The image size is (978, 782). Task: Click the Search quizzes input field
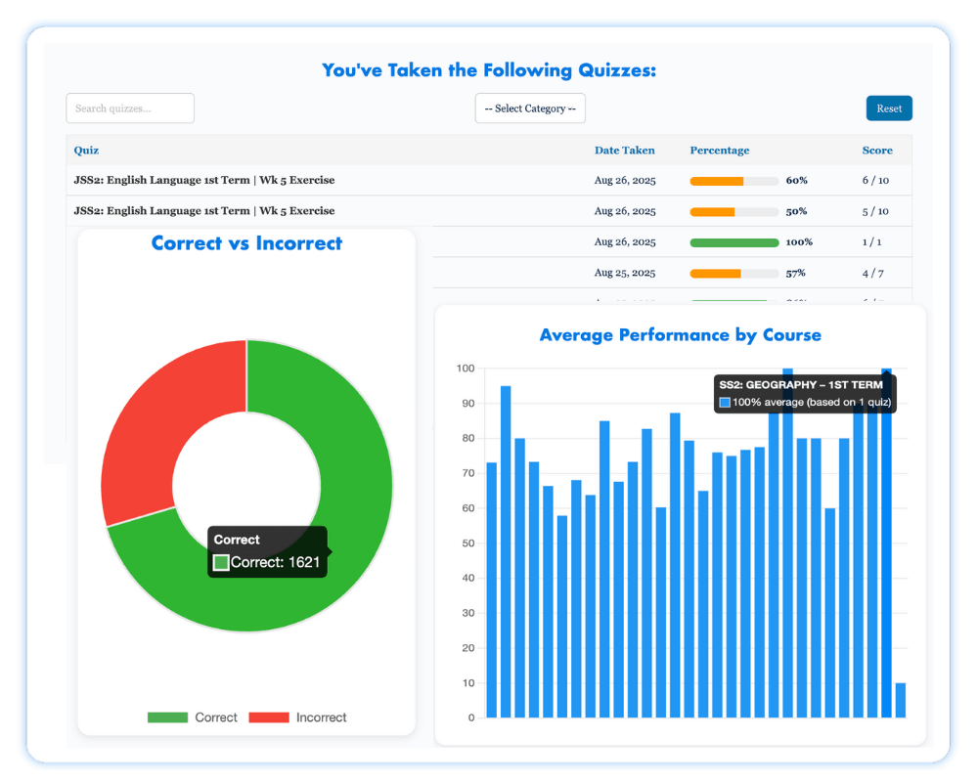(130, 109)
